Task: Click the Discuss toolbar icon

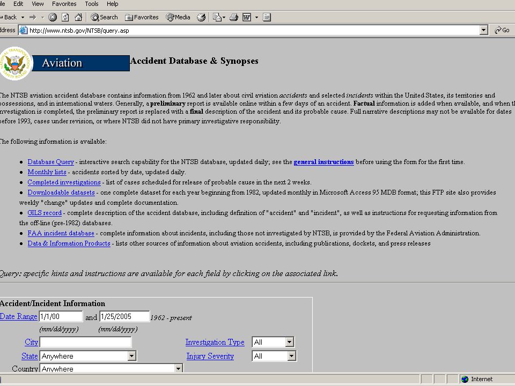Action: click(x=267, y=17)
